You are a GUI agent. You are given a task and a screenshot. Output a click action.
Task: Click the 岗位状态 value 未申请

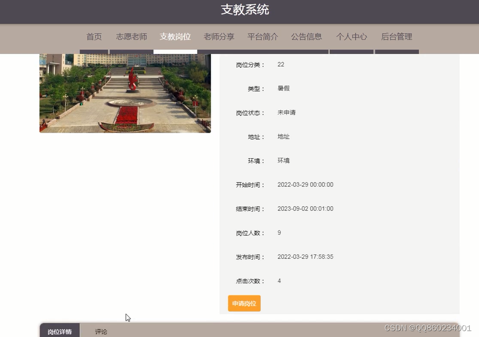(x=287, y=112)
